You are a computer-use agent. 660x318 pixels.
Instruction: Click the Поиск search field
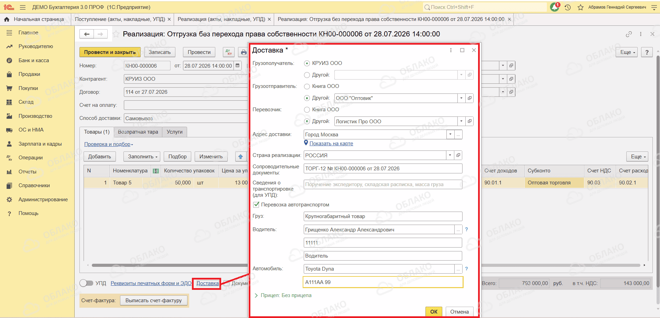[485, 7]
